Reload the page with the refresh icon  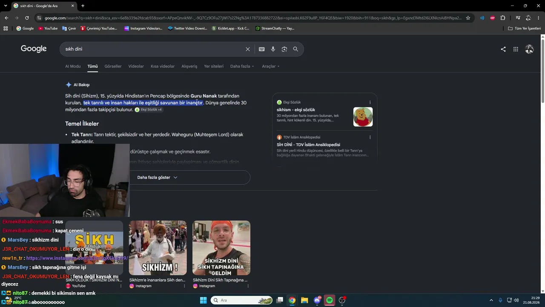[x=27, y=18]
